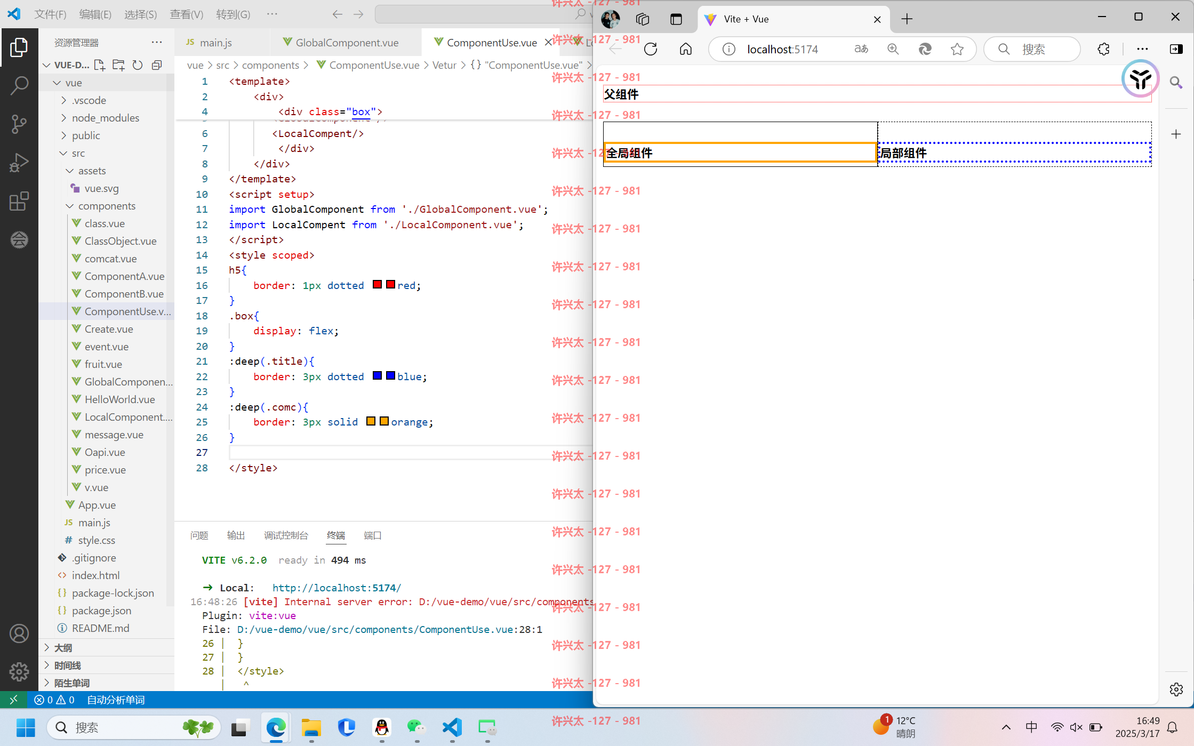Open the 文件(F) menu
This screenshot has height=746, width=1194.
pos(51,14)
